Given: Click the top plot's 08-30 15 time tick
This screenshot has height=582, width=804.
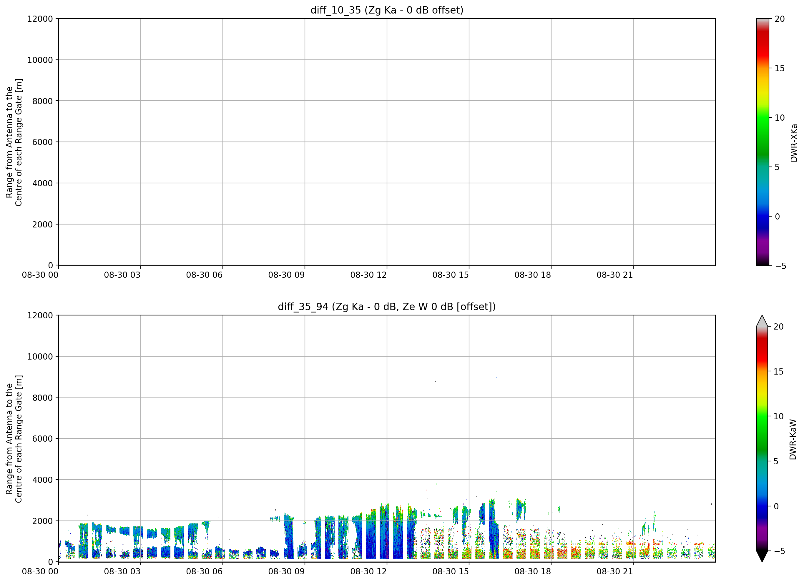Looking at the screenshot, I should click(451, 275).
